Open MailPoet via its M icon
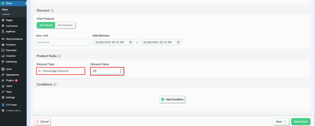The width and height of the screenshot is (315, 126). [3, 31]
